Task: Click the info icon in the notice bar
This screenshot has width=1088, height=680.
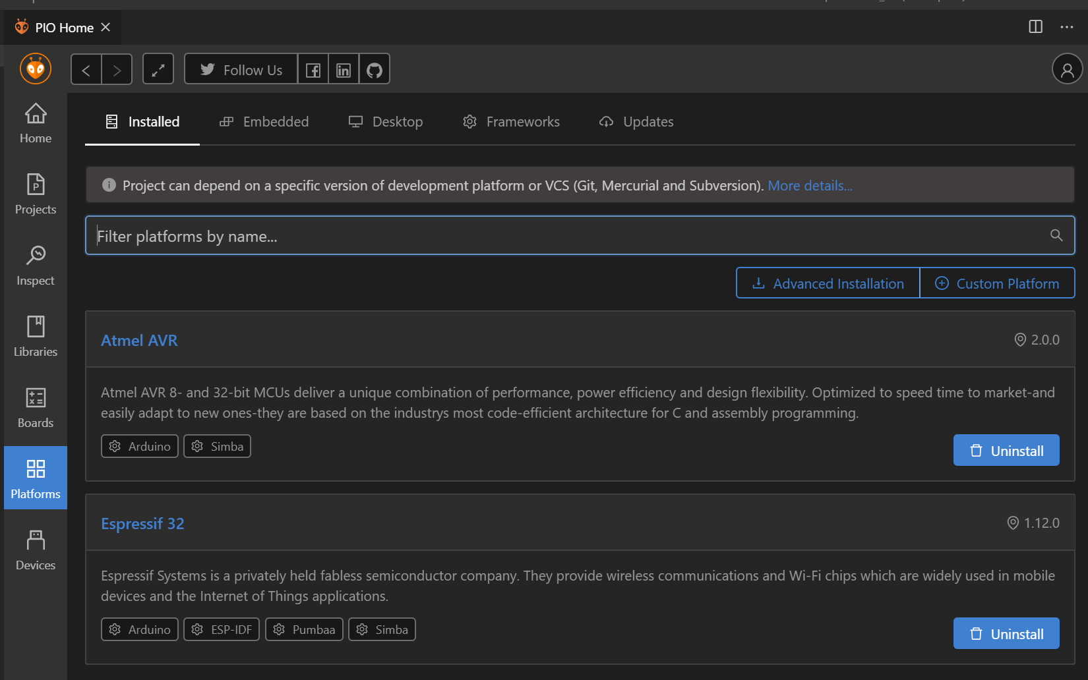Action: 109,185
